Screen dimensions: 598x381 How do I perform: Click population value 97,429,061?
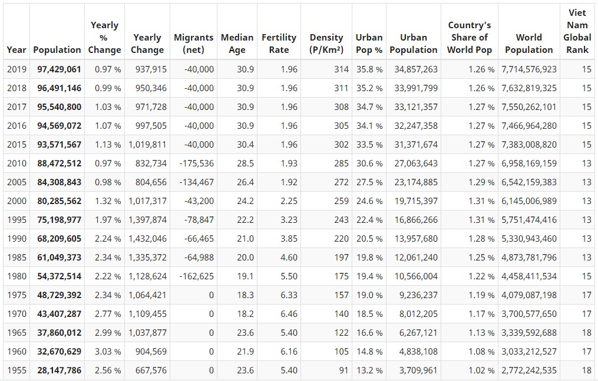[59, 69]
